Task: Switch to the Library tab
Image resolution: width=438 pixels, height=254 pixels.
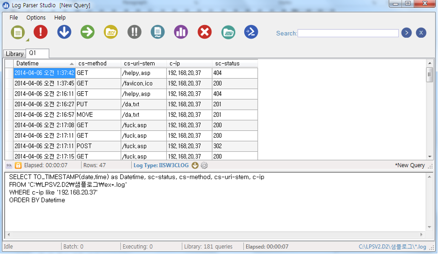Action: click(x=15, y=54)
